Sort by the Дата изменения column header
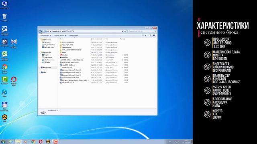Image resolution: width=257 pixels, height=144 pixels. tap(96, 39)
